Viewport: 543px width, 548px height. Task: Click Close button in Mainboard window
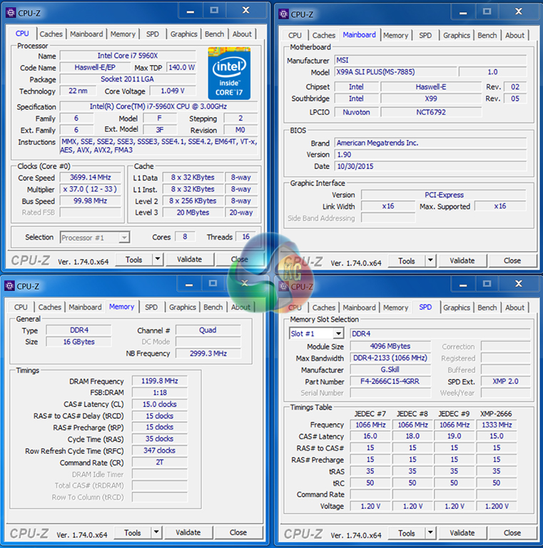point(512,260)
